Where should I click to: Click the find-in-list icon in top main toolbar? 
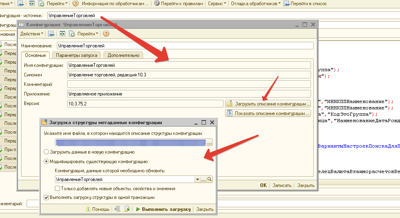point(20,4)
